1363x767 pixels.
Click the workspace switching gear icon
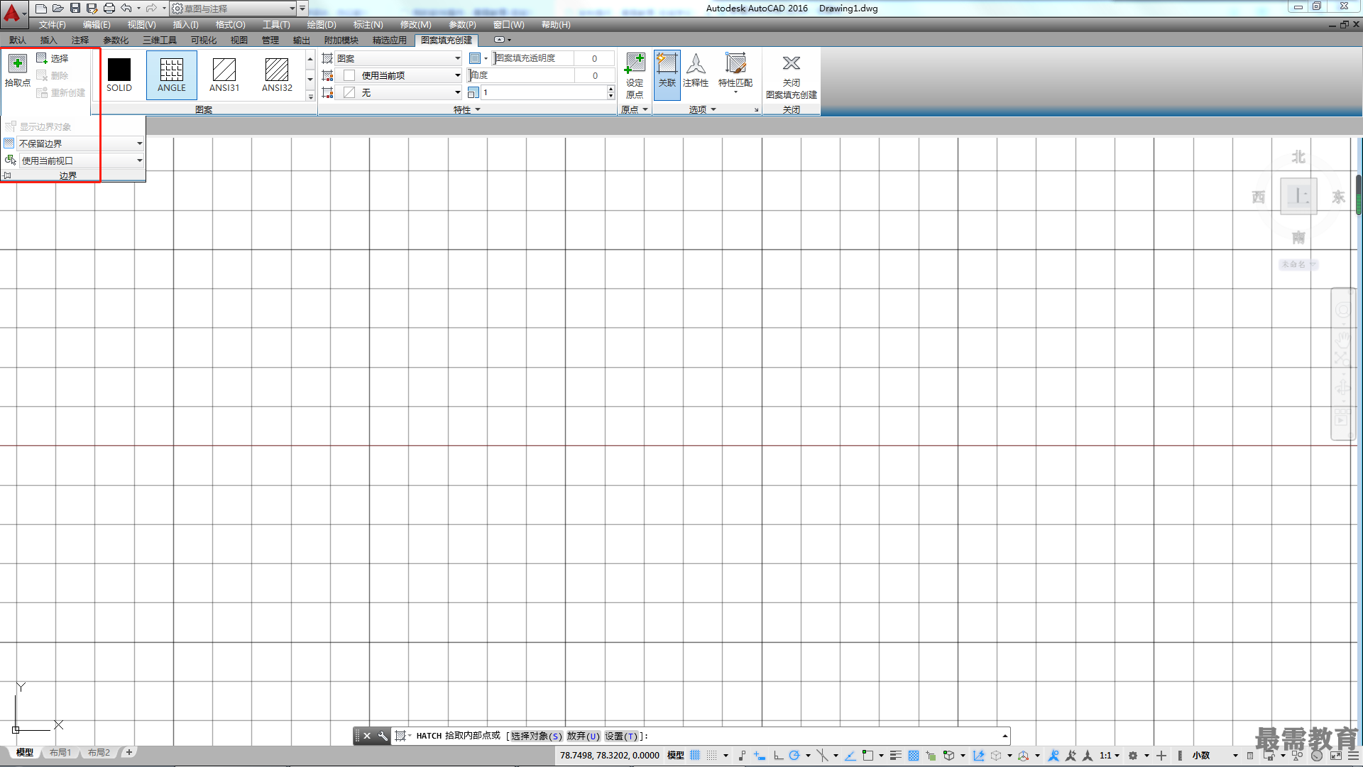pyautogui.click(x=1133, y=756)
